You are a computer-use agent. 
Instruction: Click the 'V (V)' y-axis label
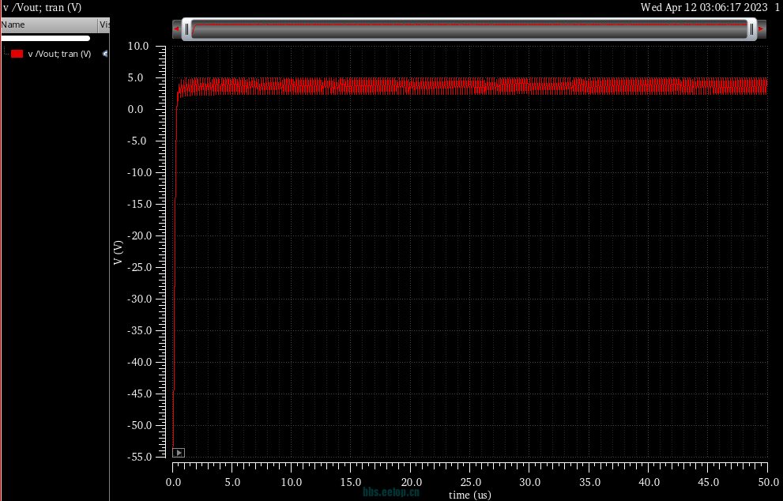tap(118, 252)
